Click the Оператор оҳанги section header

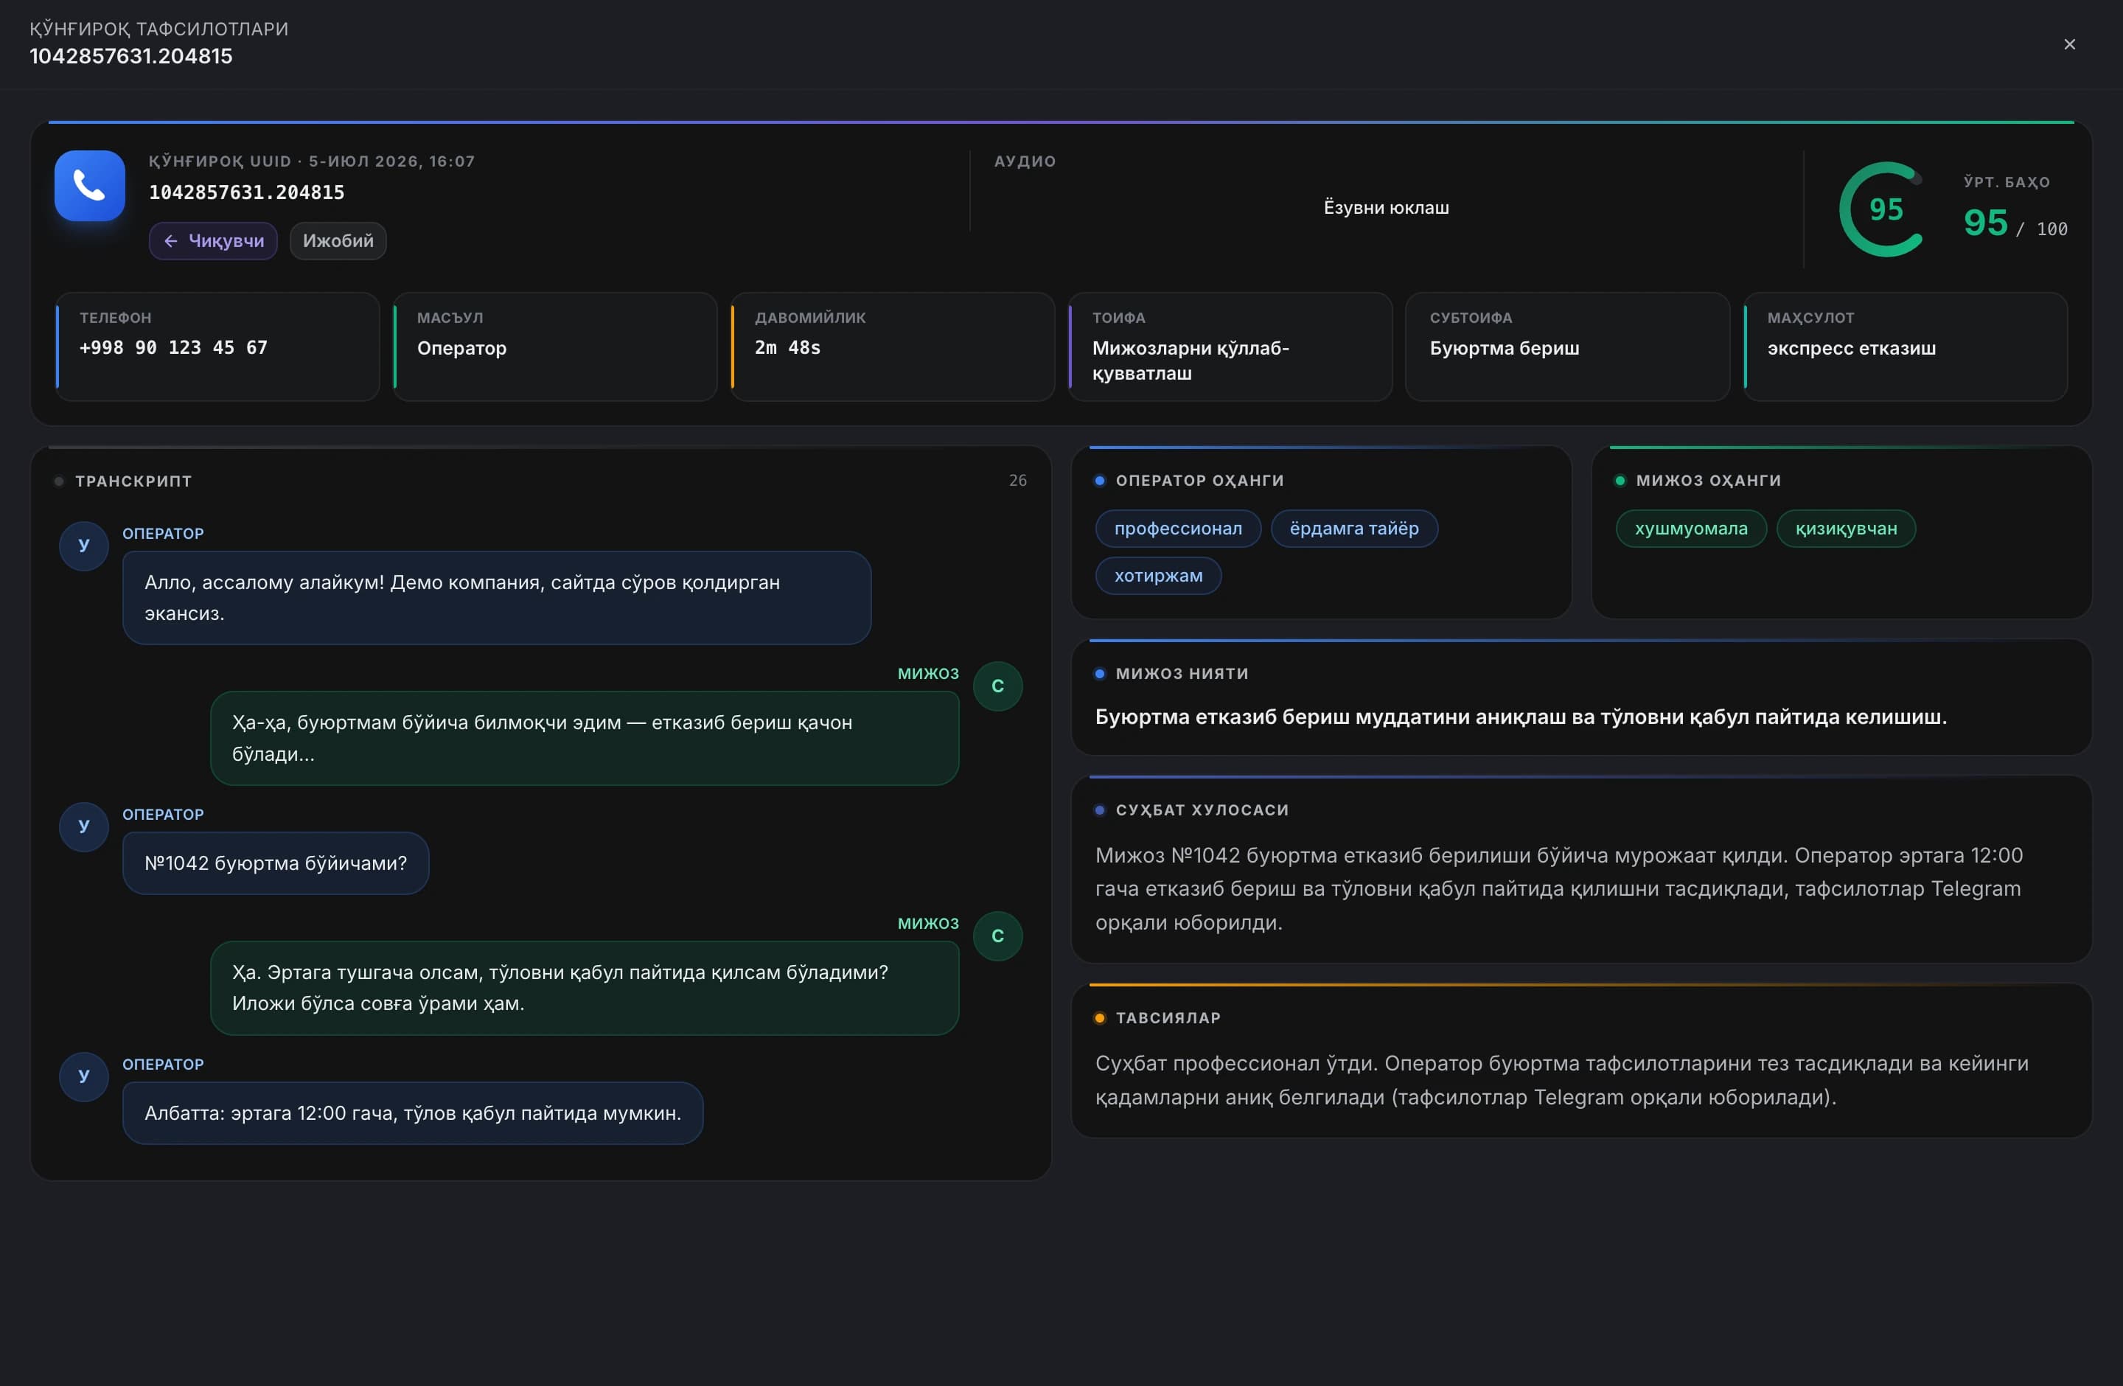[1200, 481]
